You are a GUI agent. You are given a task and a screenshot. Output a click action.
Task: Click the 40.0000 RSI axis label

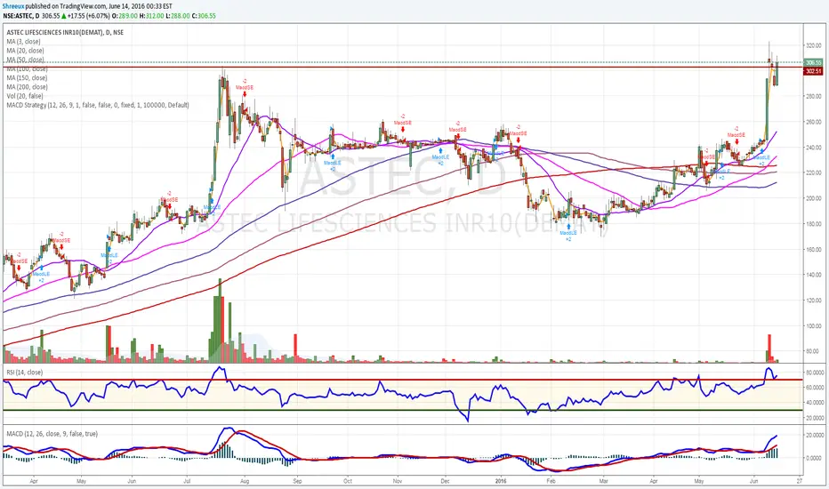(x=814, y=402)
